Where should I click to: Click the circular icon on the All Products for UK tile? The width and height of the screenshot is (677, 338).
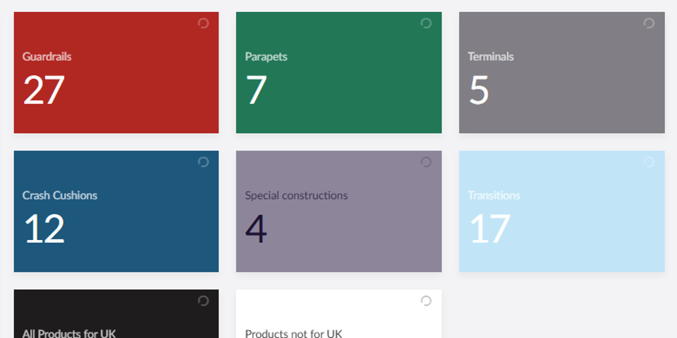(203, 301)
